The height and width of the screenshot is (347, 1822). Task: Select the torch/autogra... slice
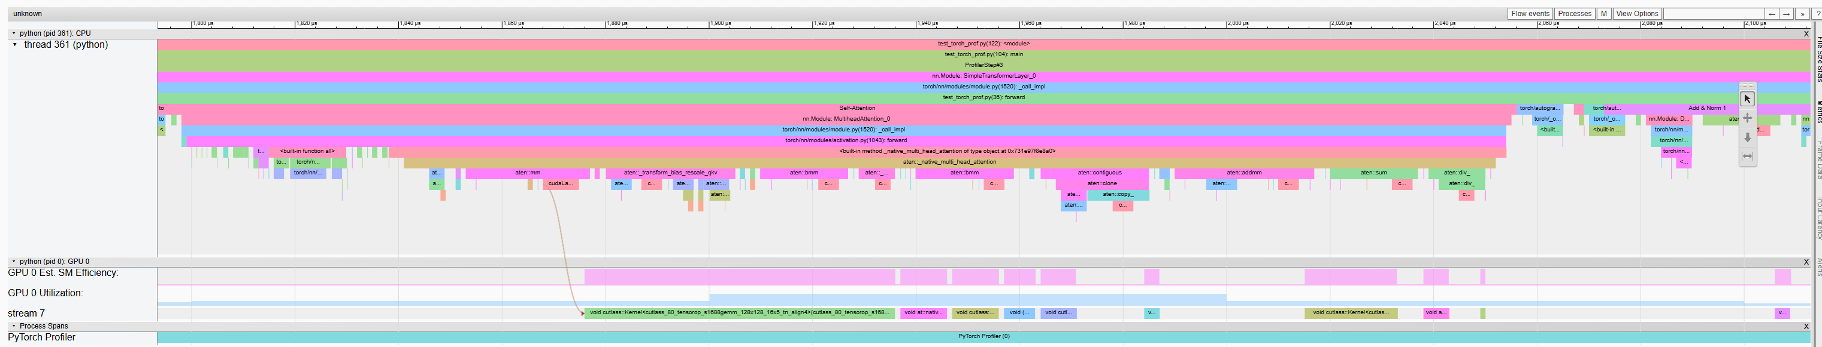click(1539, 108)
